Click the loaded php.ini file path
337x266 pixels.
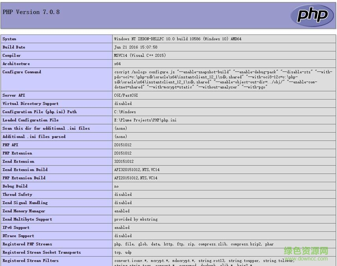pyautogui.click(x=145, y=120)
